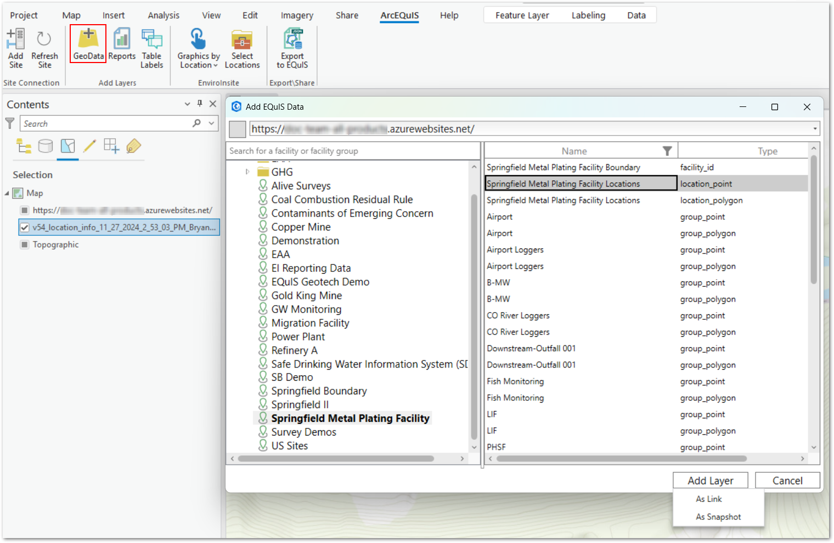This screenshot has width=834, height=543.
Task: Select Coal Combustion Residual Rule facility
Action: click(x=342, y=200)
